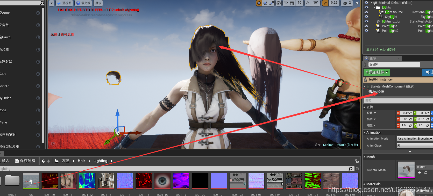Collapse SkeletalMeshComponent (继承) row
433x196 pixels.
pos(365,86)
